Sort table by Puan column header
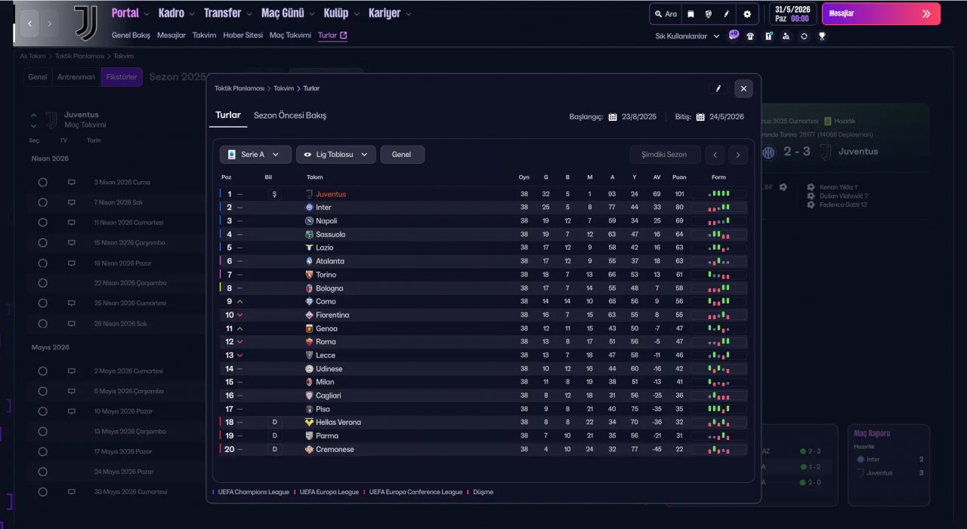The height and width of the screenshot is (529, 967). (679, 177)
